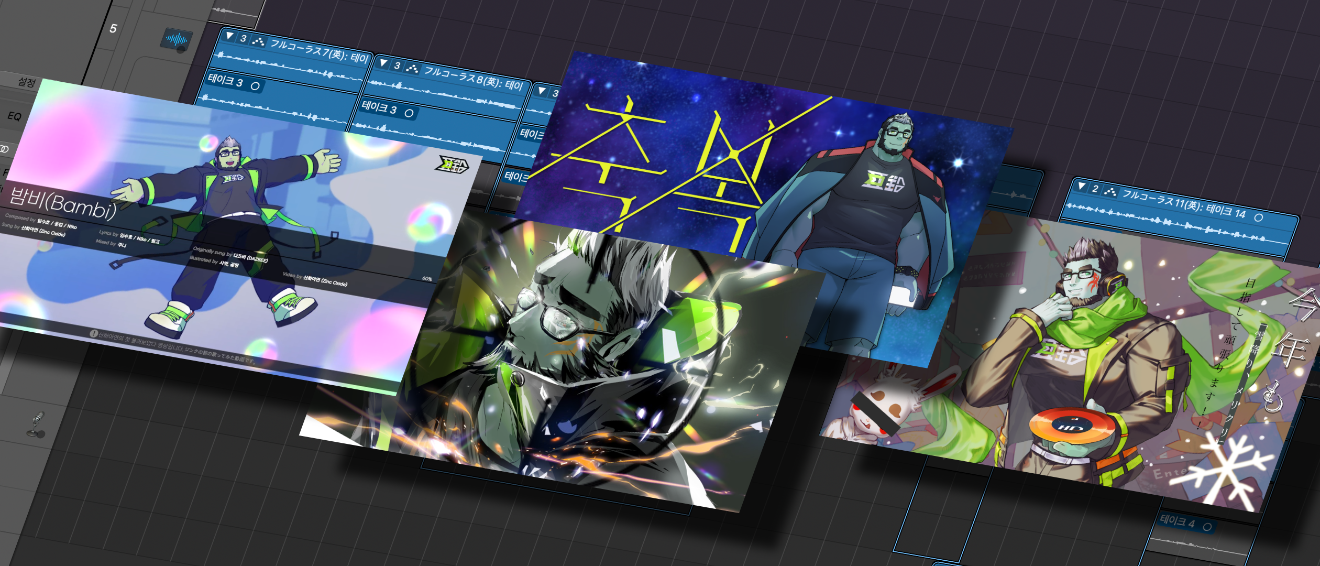Viewport: 1320px width, 566px height.
Task: Click the audio waveform icon on track 5
Action: point(176,39)
